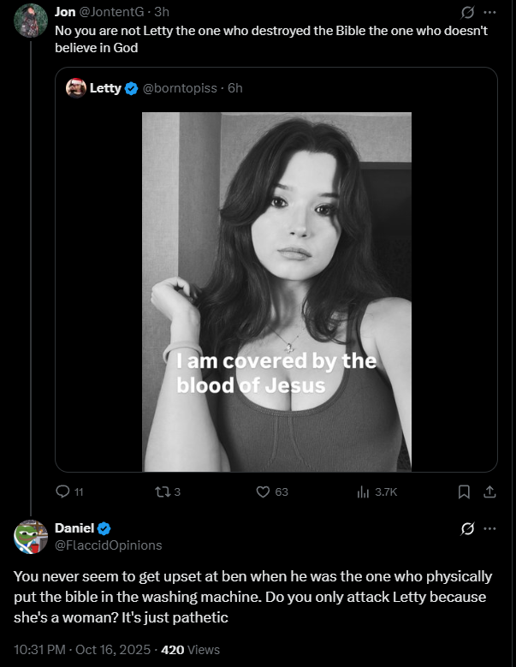516x667 pixels.
Task: Open Jon's profile picture
Action: pyautogui.click(x=31, y=21)
